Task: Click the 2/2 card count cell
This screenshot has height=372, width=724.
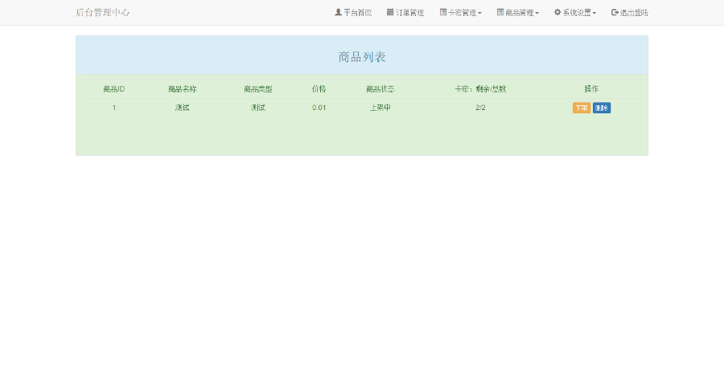Action: coord(480,108)
